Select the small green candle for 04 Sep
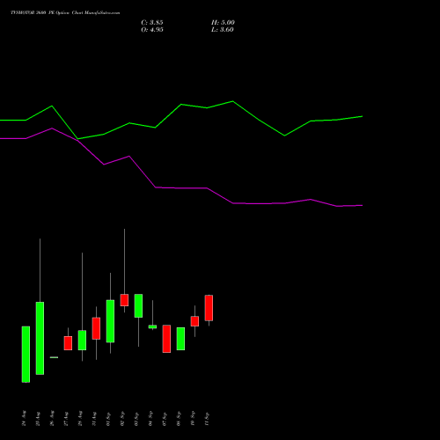Viewport: 440px width, 440px height. pos(152,326)
